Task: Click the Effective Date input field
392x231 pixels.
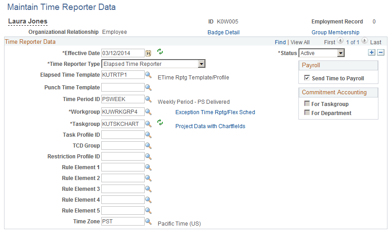Action: click(123, 53)
